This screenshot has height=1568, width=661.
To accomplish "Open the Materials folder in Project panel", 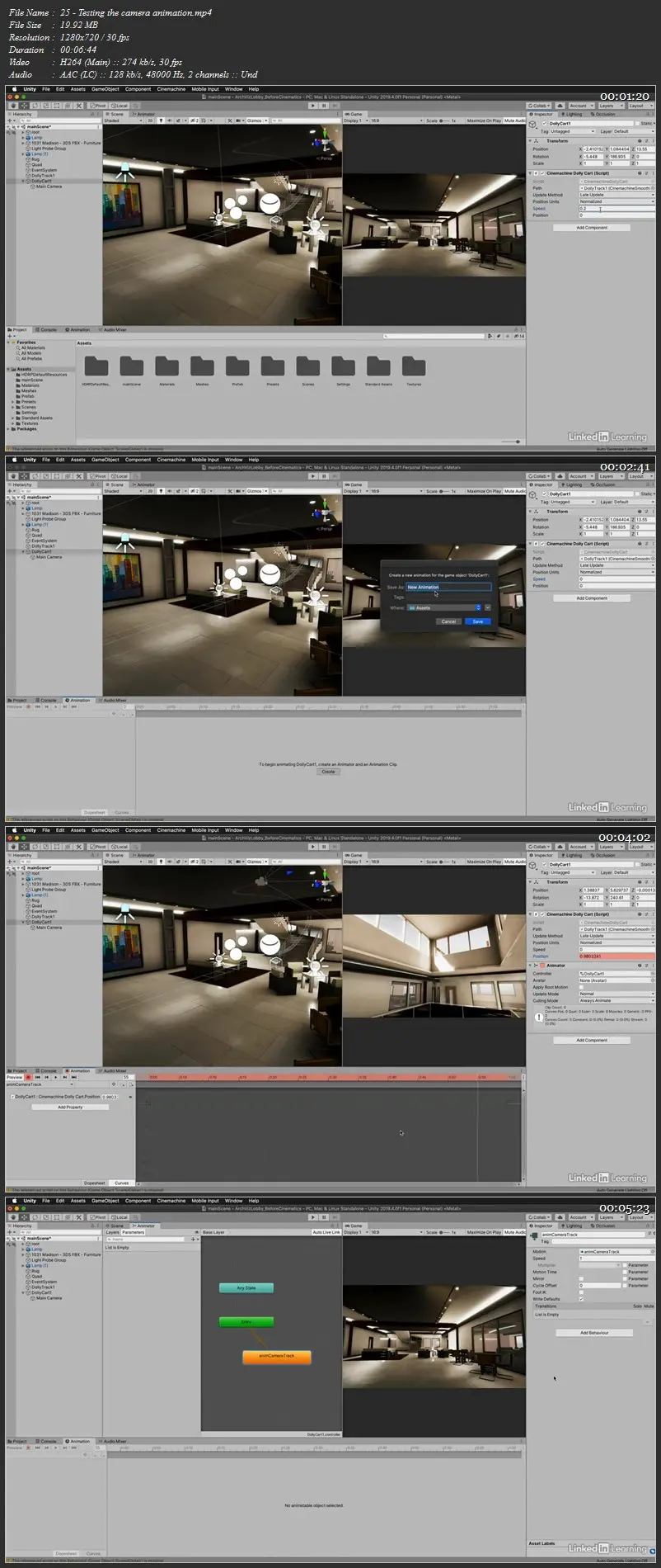I will [x=166, y=366].
